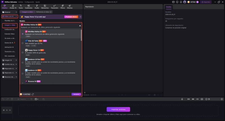Viewport: 225px width, 121px height.
Task: Open Mis creaciones in sidebar
Action: pyautogui.click(x=10, y=56)
